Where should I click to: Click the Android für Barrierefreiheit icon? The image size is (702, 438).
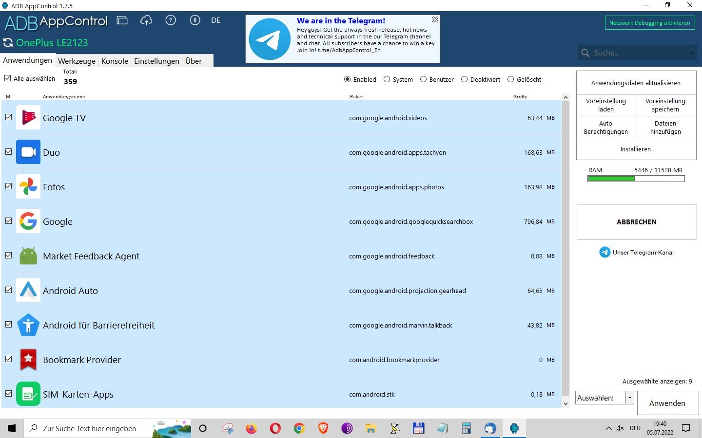tap(28, 325)
